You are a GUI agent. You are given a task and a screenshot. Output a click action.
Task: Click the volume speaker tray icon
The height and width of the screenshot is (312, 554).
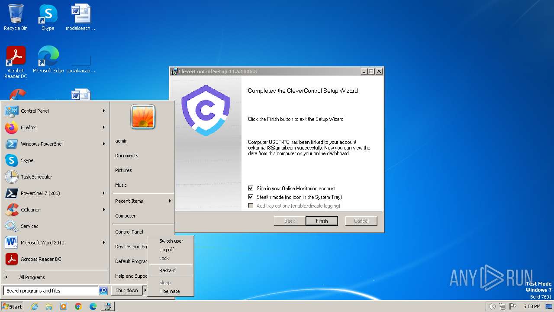click(492, 306)
